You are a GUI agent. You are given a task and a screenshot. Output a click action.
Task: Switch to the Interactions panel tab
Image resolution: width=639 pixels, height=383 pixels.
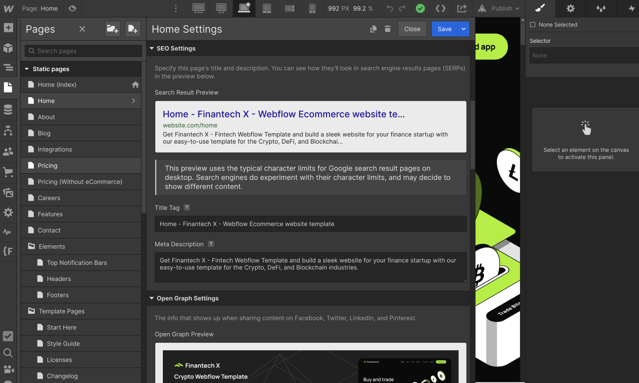click(632, 8)
